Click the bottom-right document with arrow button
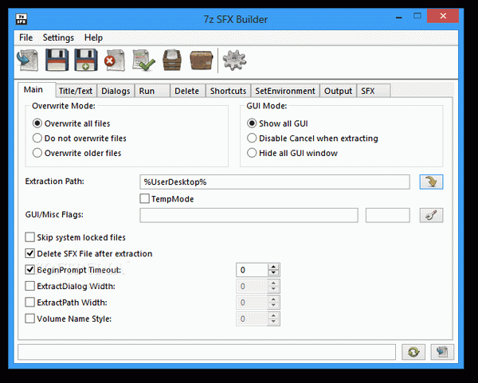 click(x=442, y=352)
